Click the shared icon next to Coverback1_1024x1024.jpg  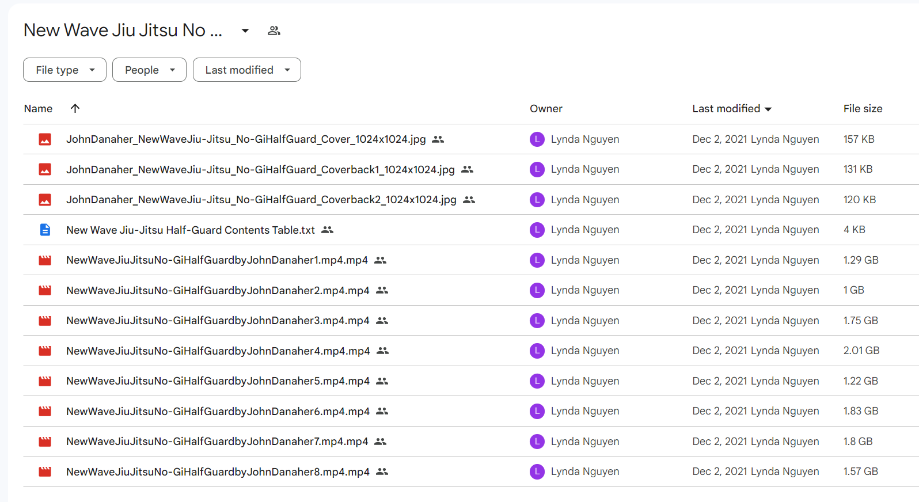pyautogui.click(x=467, y=169)
